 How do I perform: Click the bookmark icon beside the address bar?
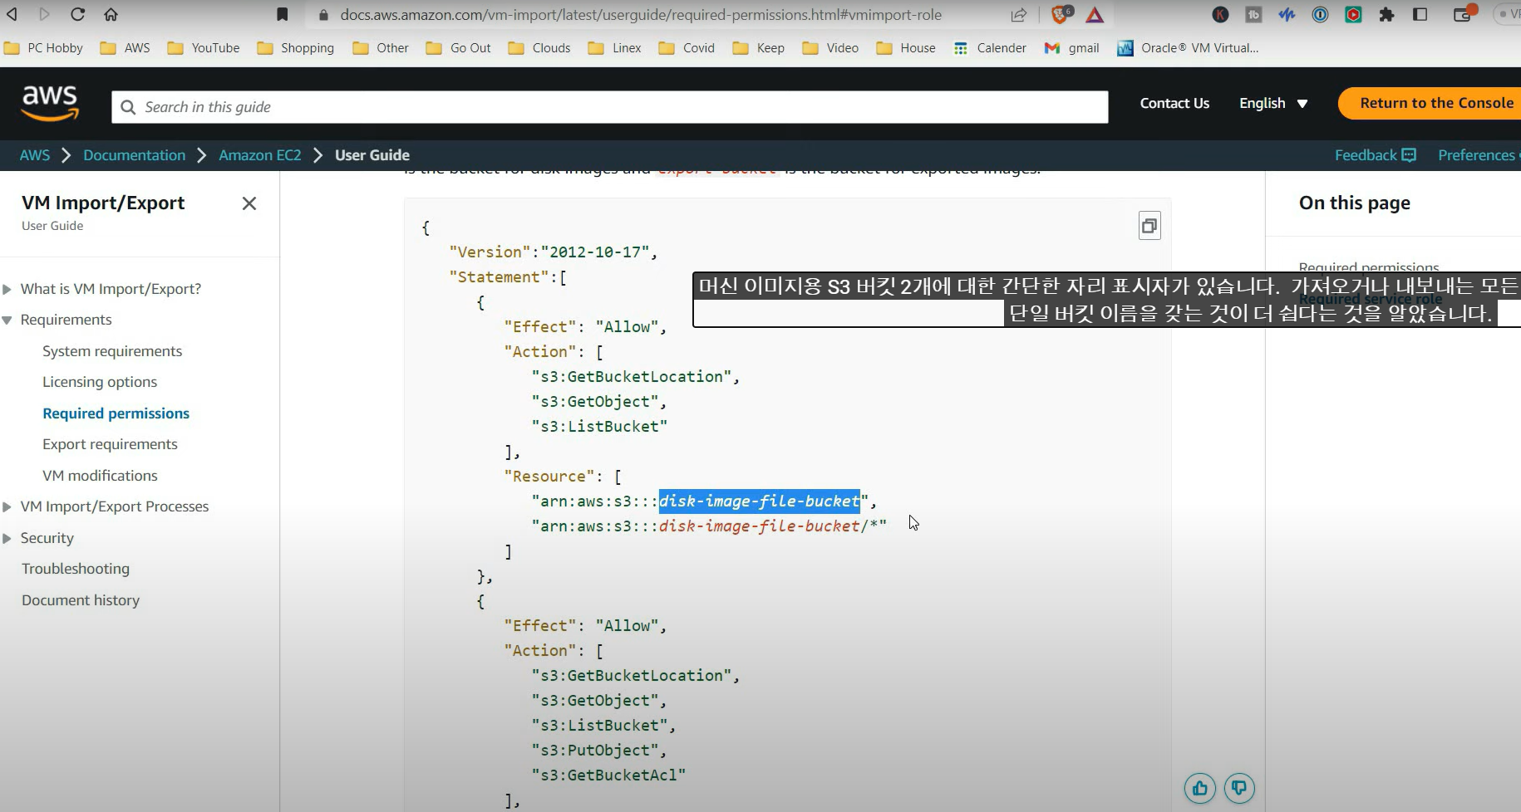pos(283,14)
